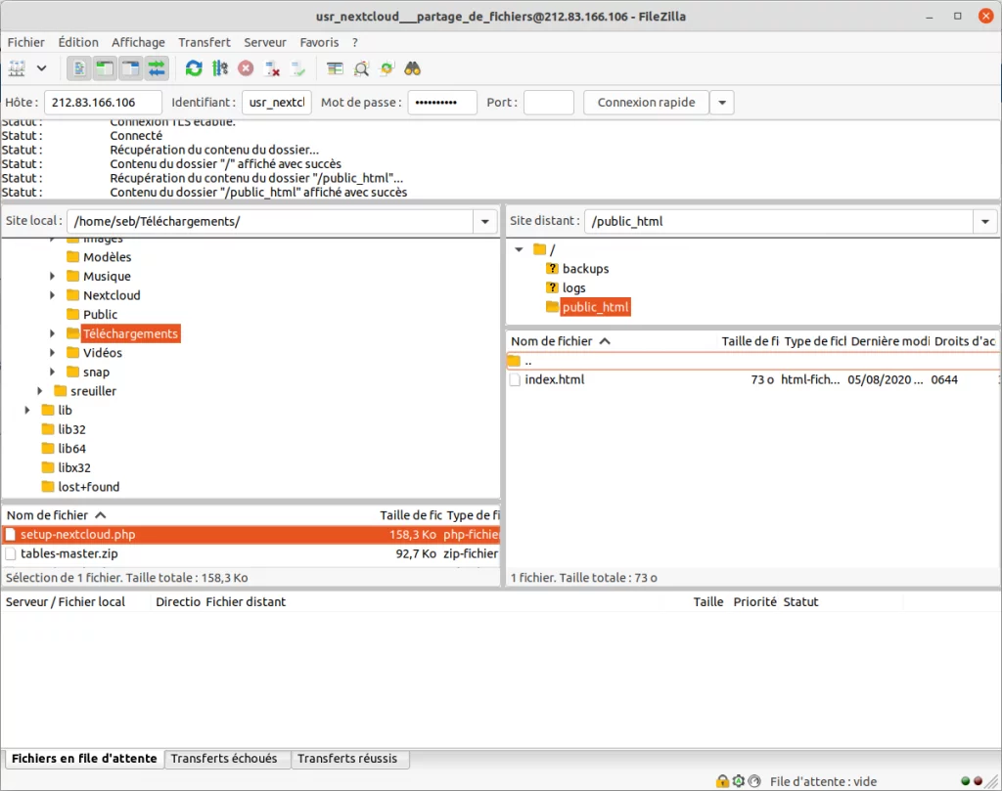Expand the Nextcloud folder
Image resolution: width=1002 pixels, height=791 pixels.
pos(53,295)
